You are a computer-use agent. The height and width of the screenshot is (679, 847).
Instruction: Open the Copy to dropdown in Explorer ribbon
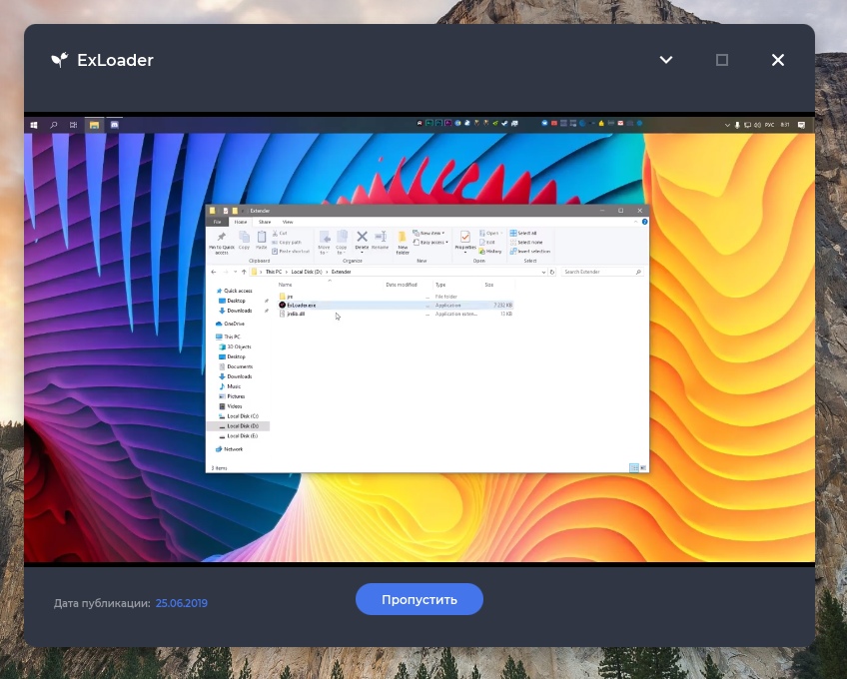(x=342, y=243)
